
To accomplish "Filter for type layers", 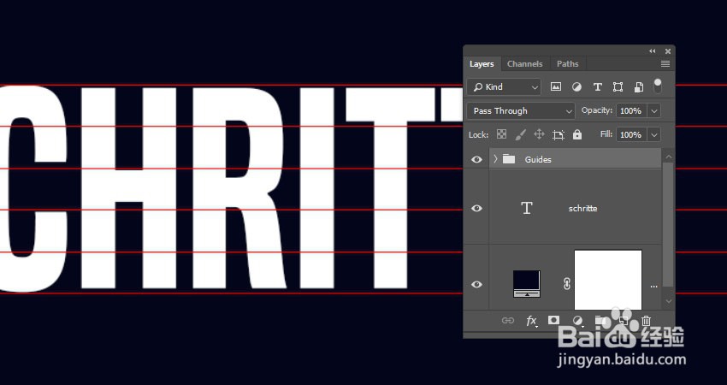I will coord(597,86).
